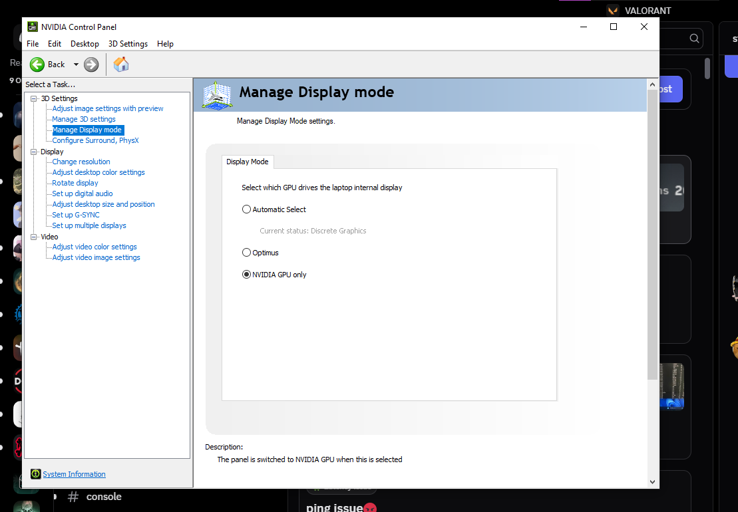Maximize the NVIDIA Control Panel window
This screenshot has width=738, height=512.
[614, 27]
